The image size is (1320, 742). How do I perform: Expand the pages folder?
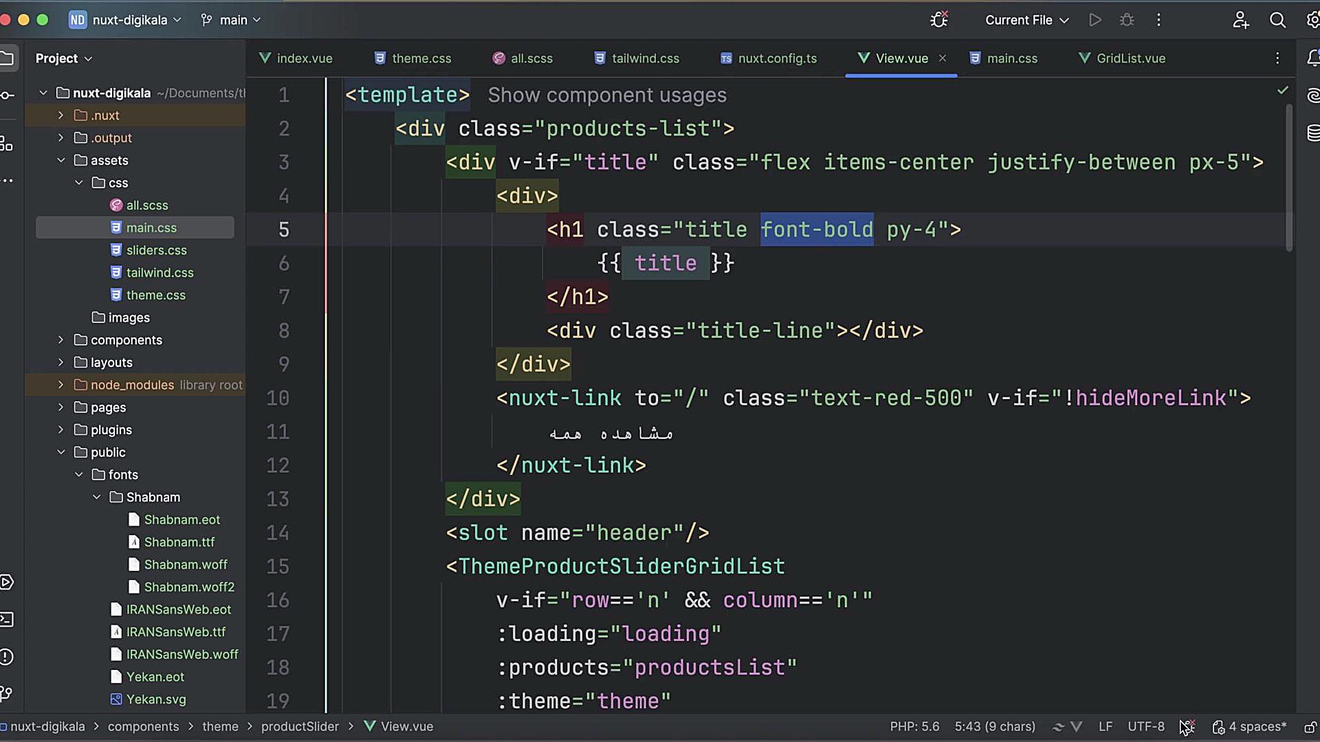[x=60, y=407]
